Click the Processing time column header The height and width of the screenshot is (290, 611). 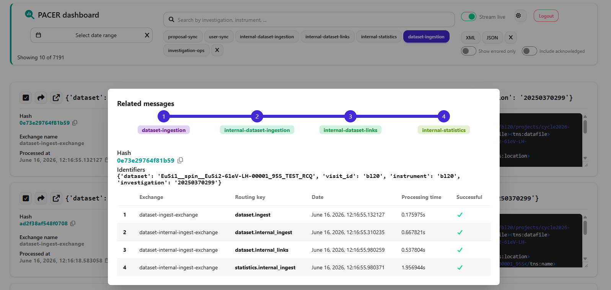pyautogui.click(x=421, y=197)
